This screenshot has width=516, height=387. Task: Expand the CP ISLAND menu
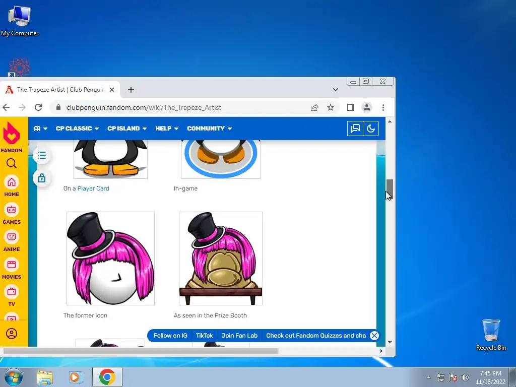coord(127,128)
